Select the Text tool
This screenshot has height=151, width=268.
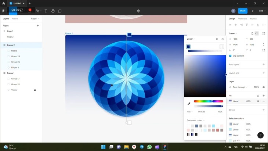click(46, 11)
